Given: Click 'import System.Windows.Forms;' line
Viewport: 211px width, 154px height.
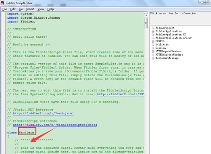Looking at the screenshot, I should click(34, 18).
